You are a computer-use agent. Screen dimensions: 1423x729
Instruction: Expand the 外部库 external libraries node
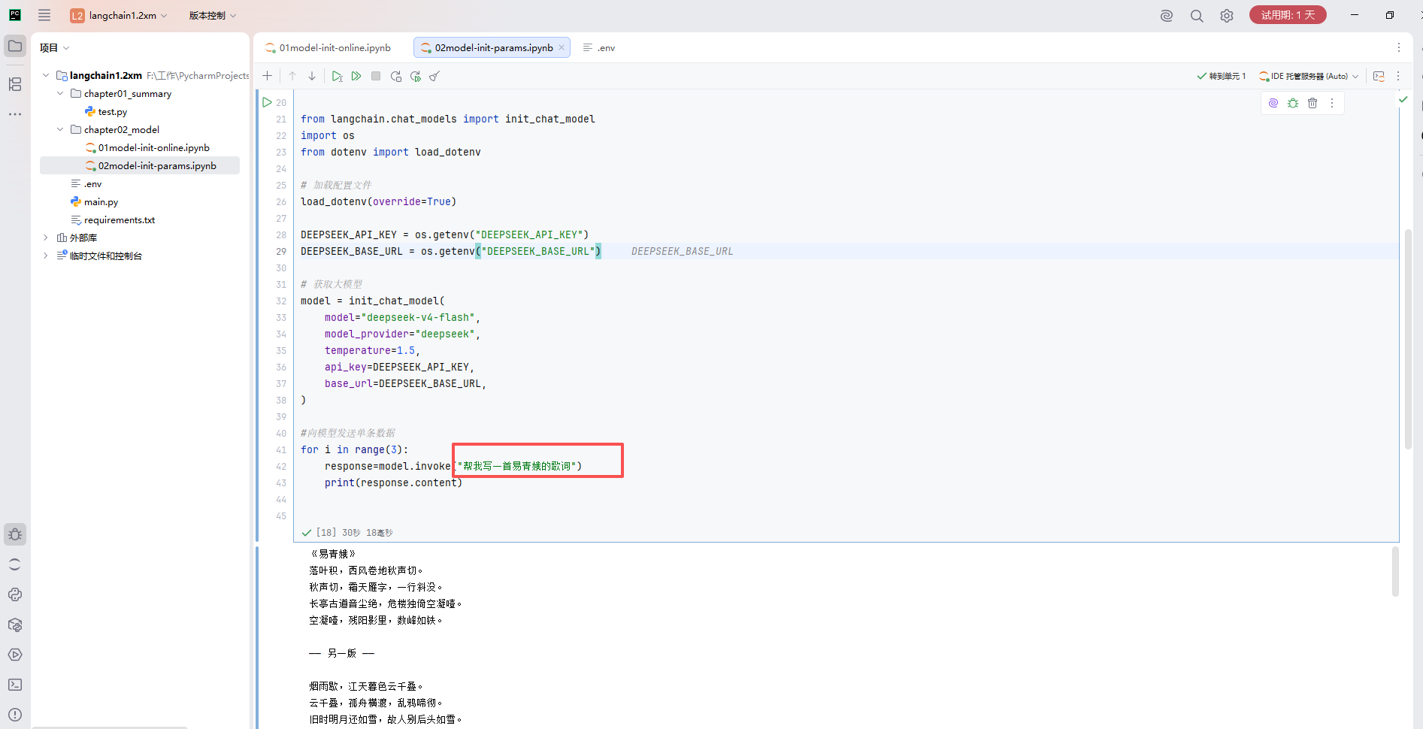(46, 238)
